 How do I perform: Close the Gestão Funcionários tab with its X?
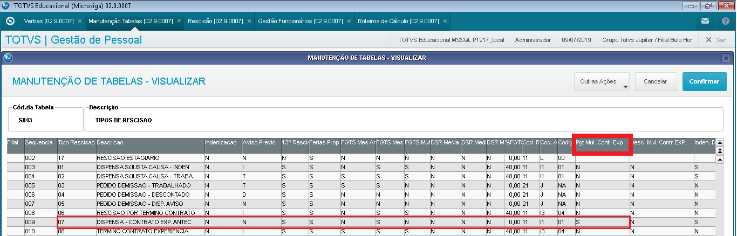click(x=349, y=21)
